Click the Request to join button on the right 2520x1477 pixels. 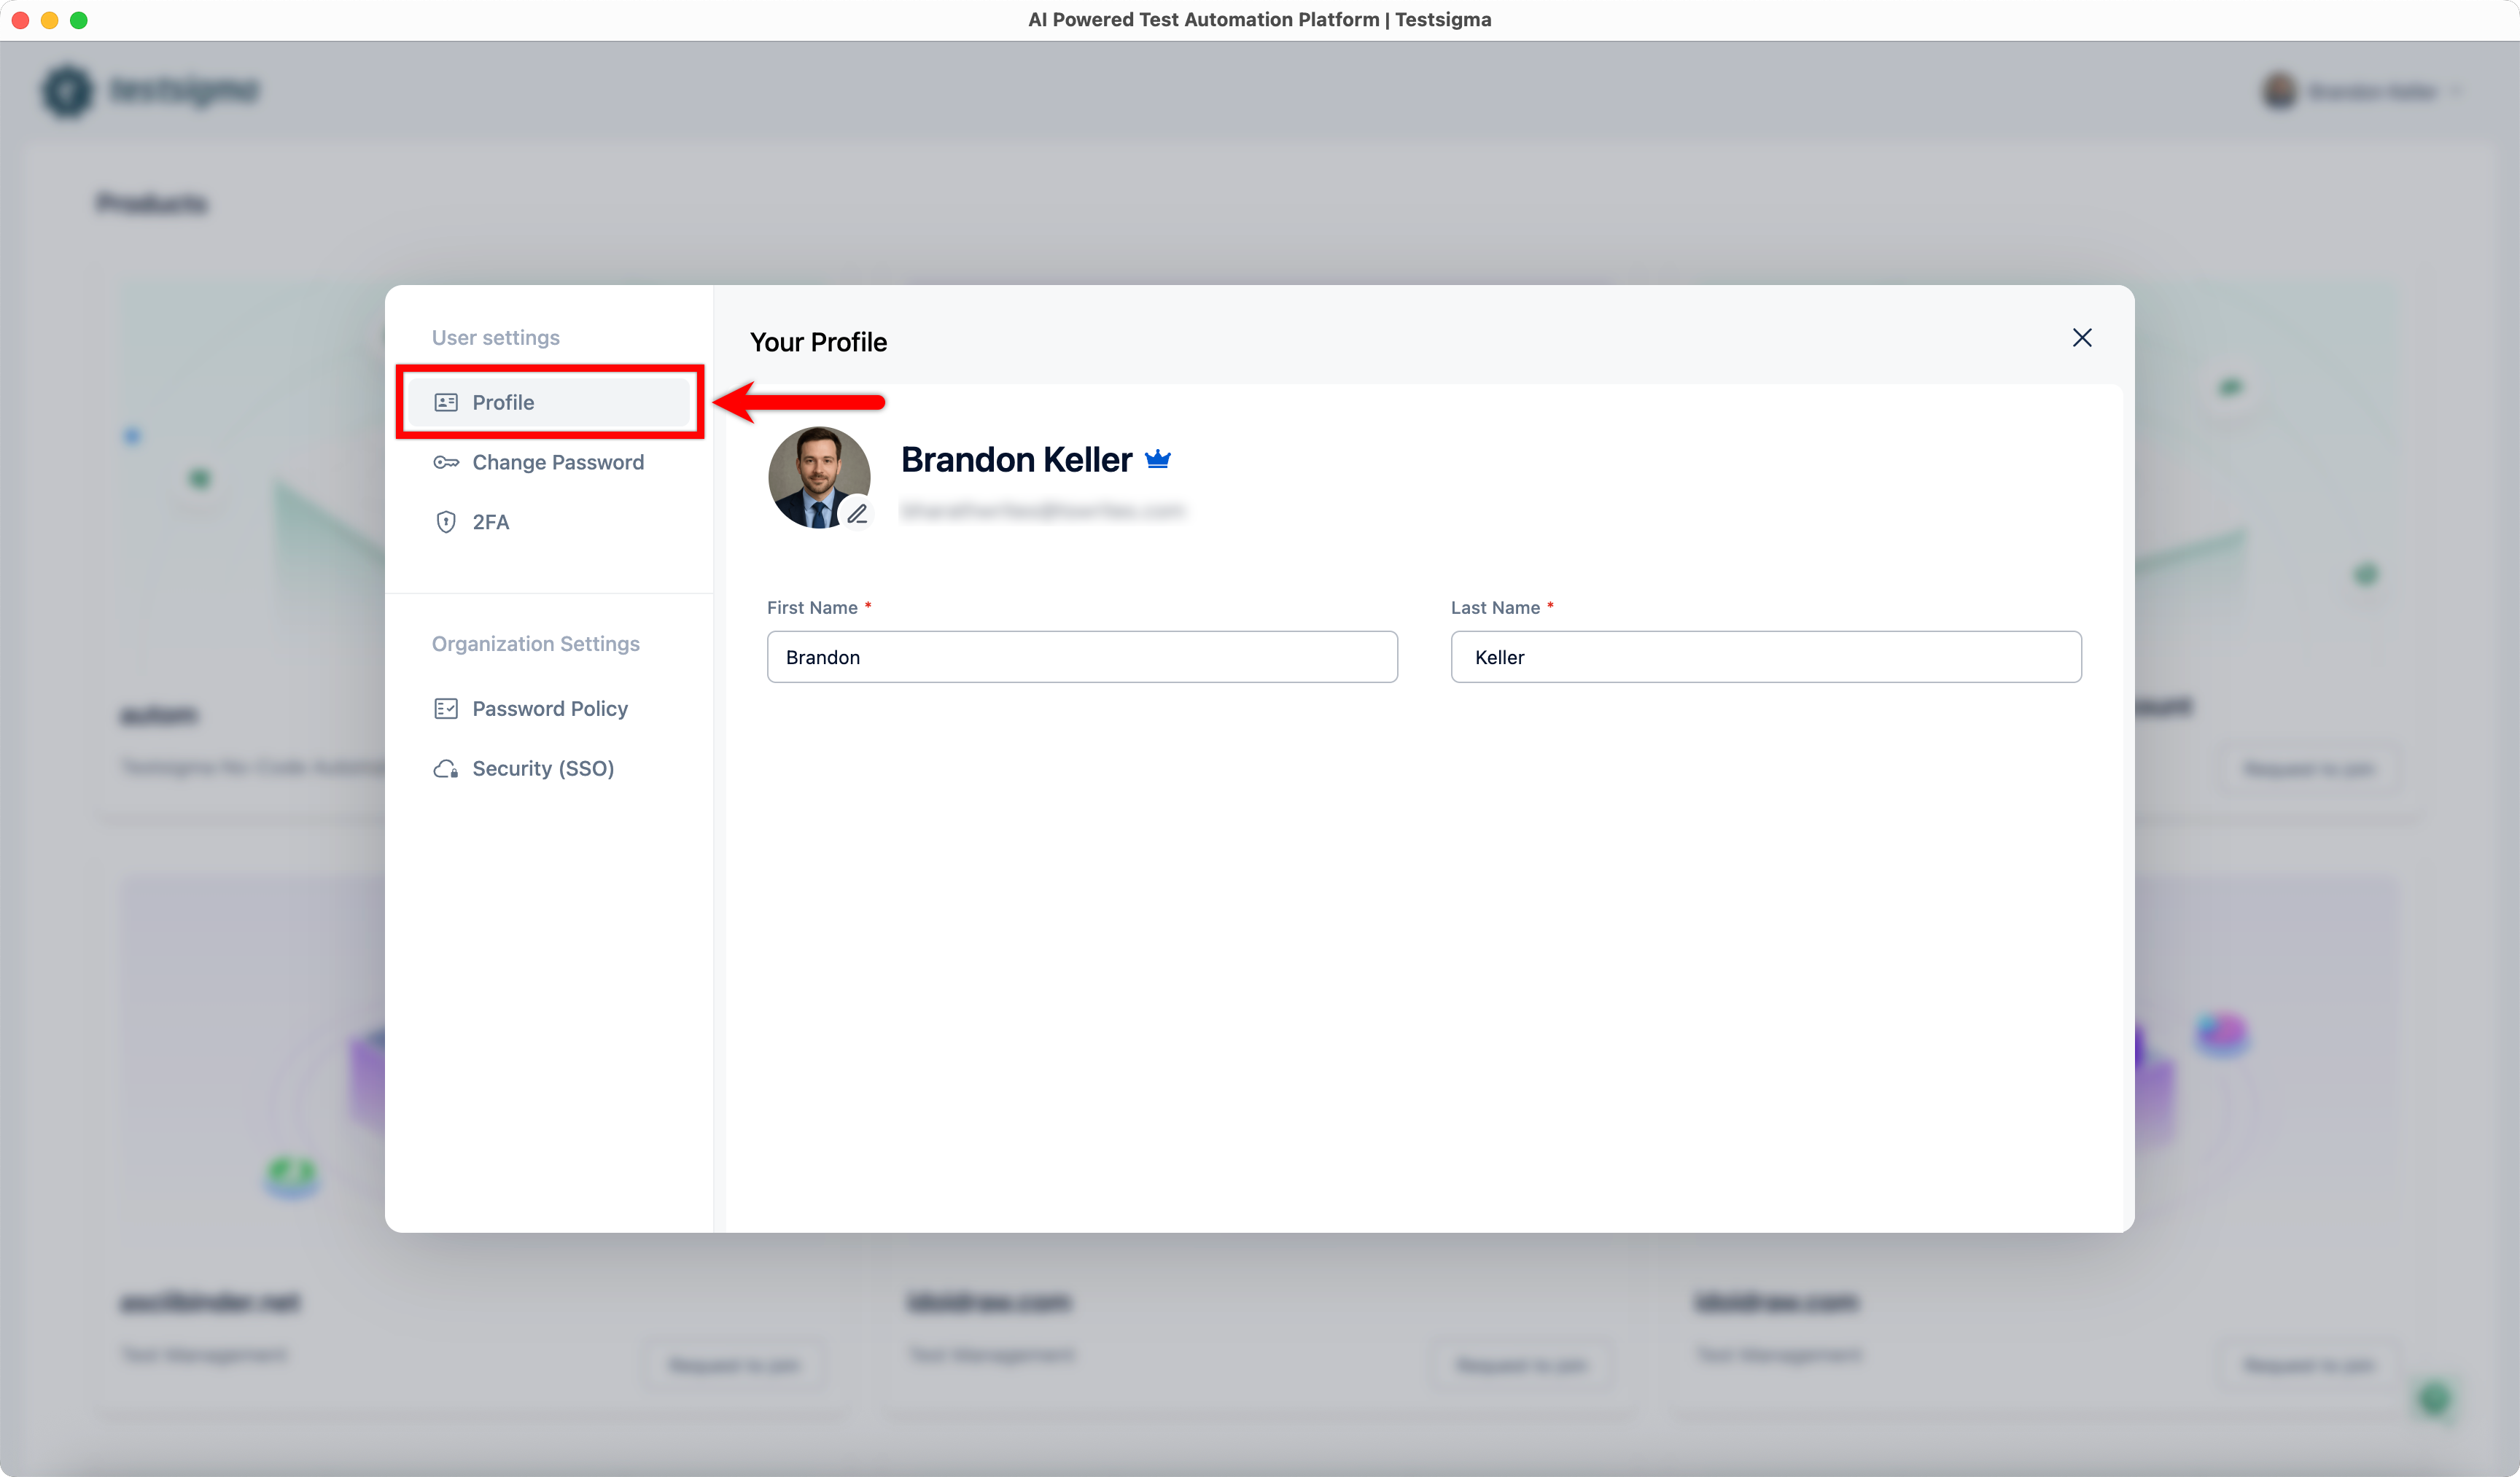(2309, 768)
